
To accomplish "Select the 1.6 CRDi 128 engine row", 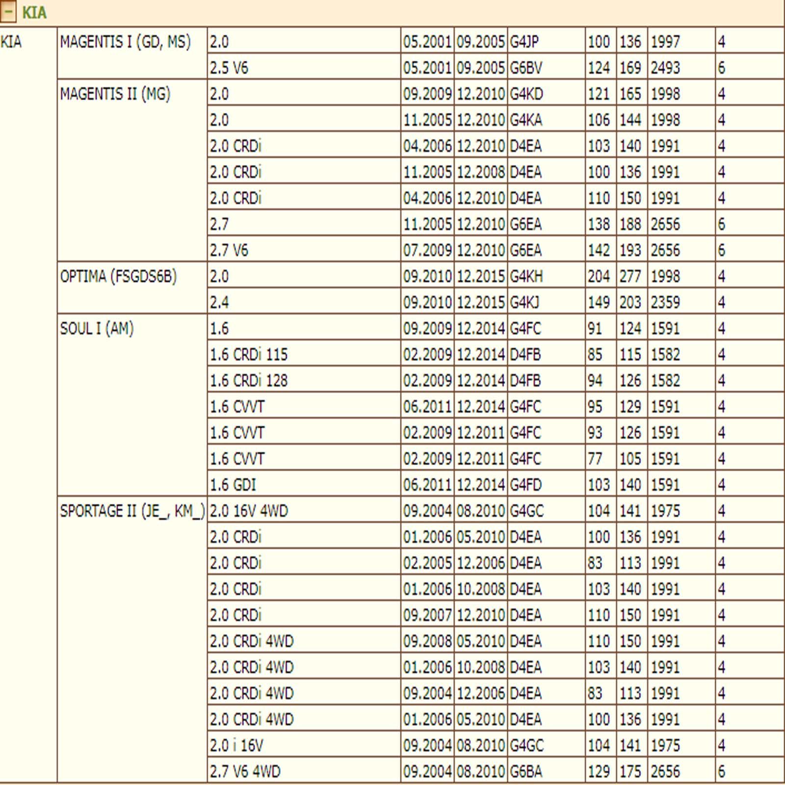I will pos(249,380).
